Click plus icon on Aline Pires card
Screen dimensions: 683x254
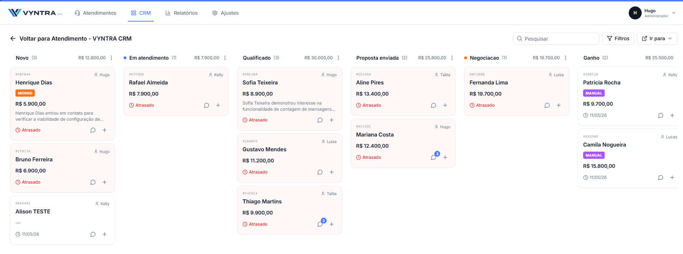[x=445, y=105]
